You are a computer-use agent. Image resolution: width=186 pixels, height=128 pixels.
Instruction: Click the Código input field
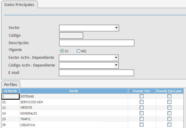[x=71, y=36]
